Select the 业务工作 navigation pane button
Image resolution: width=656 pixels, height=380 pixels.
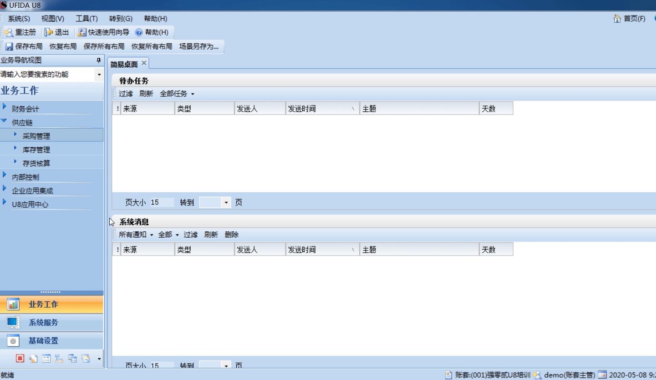coord(52,305)
